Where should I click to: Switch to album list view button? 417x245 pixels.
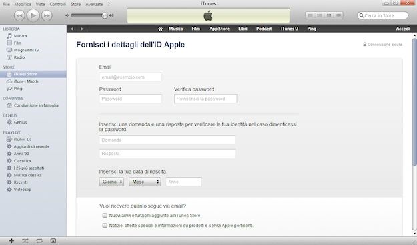coord(320,15)
